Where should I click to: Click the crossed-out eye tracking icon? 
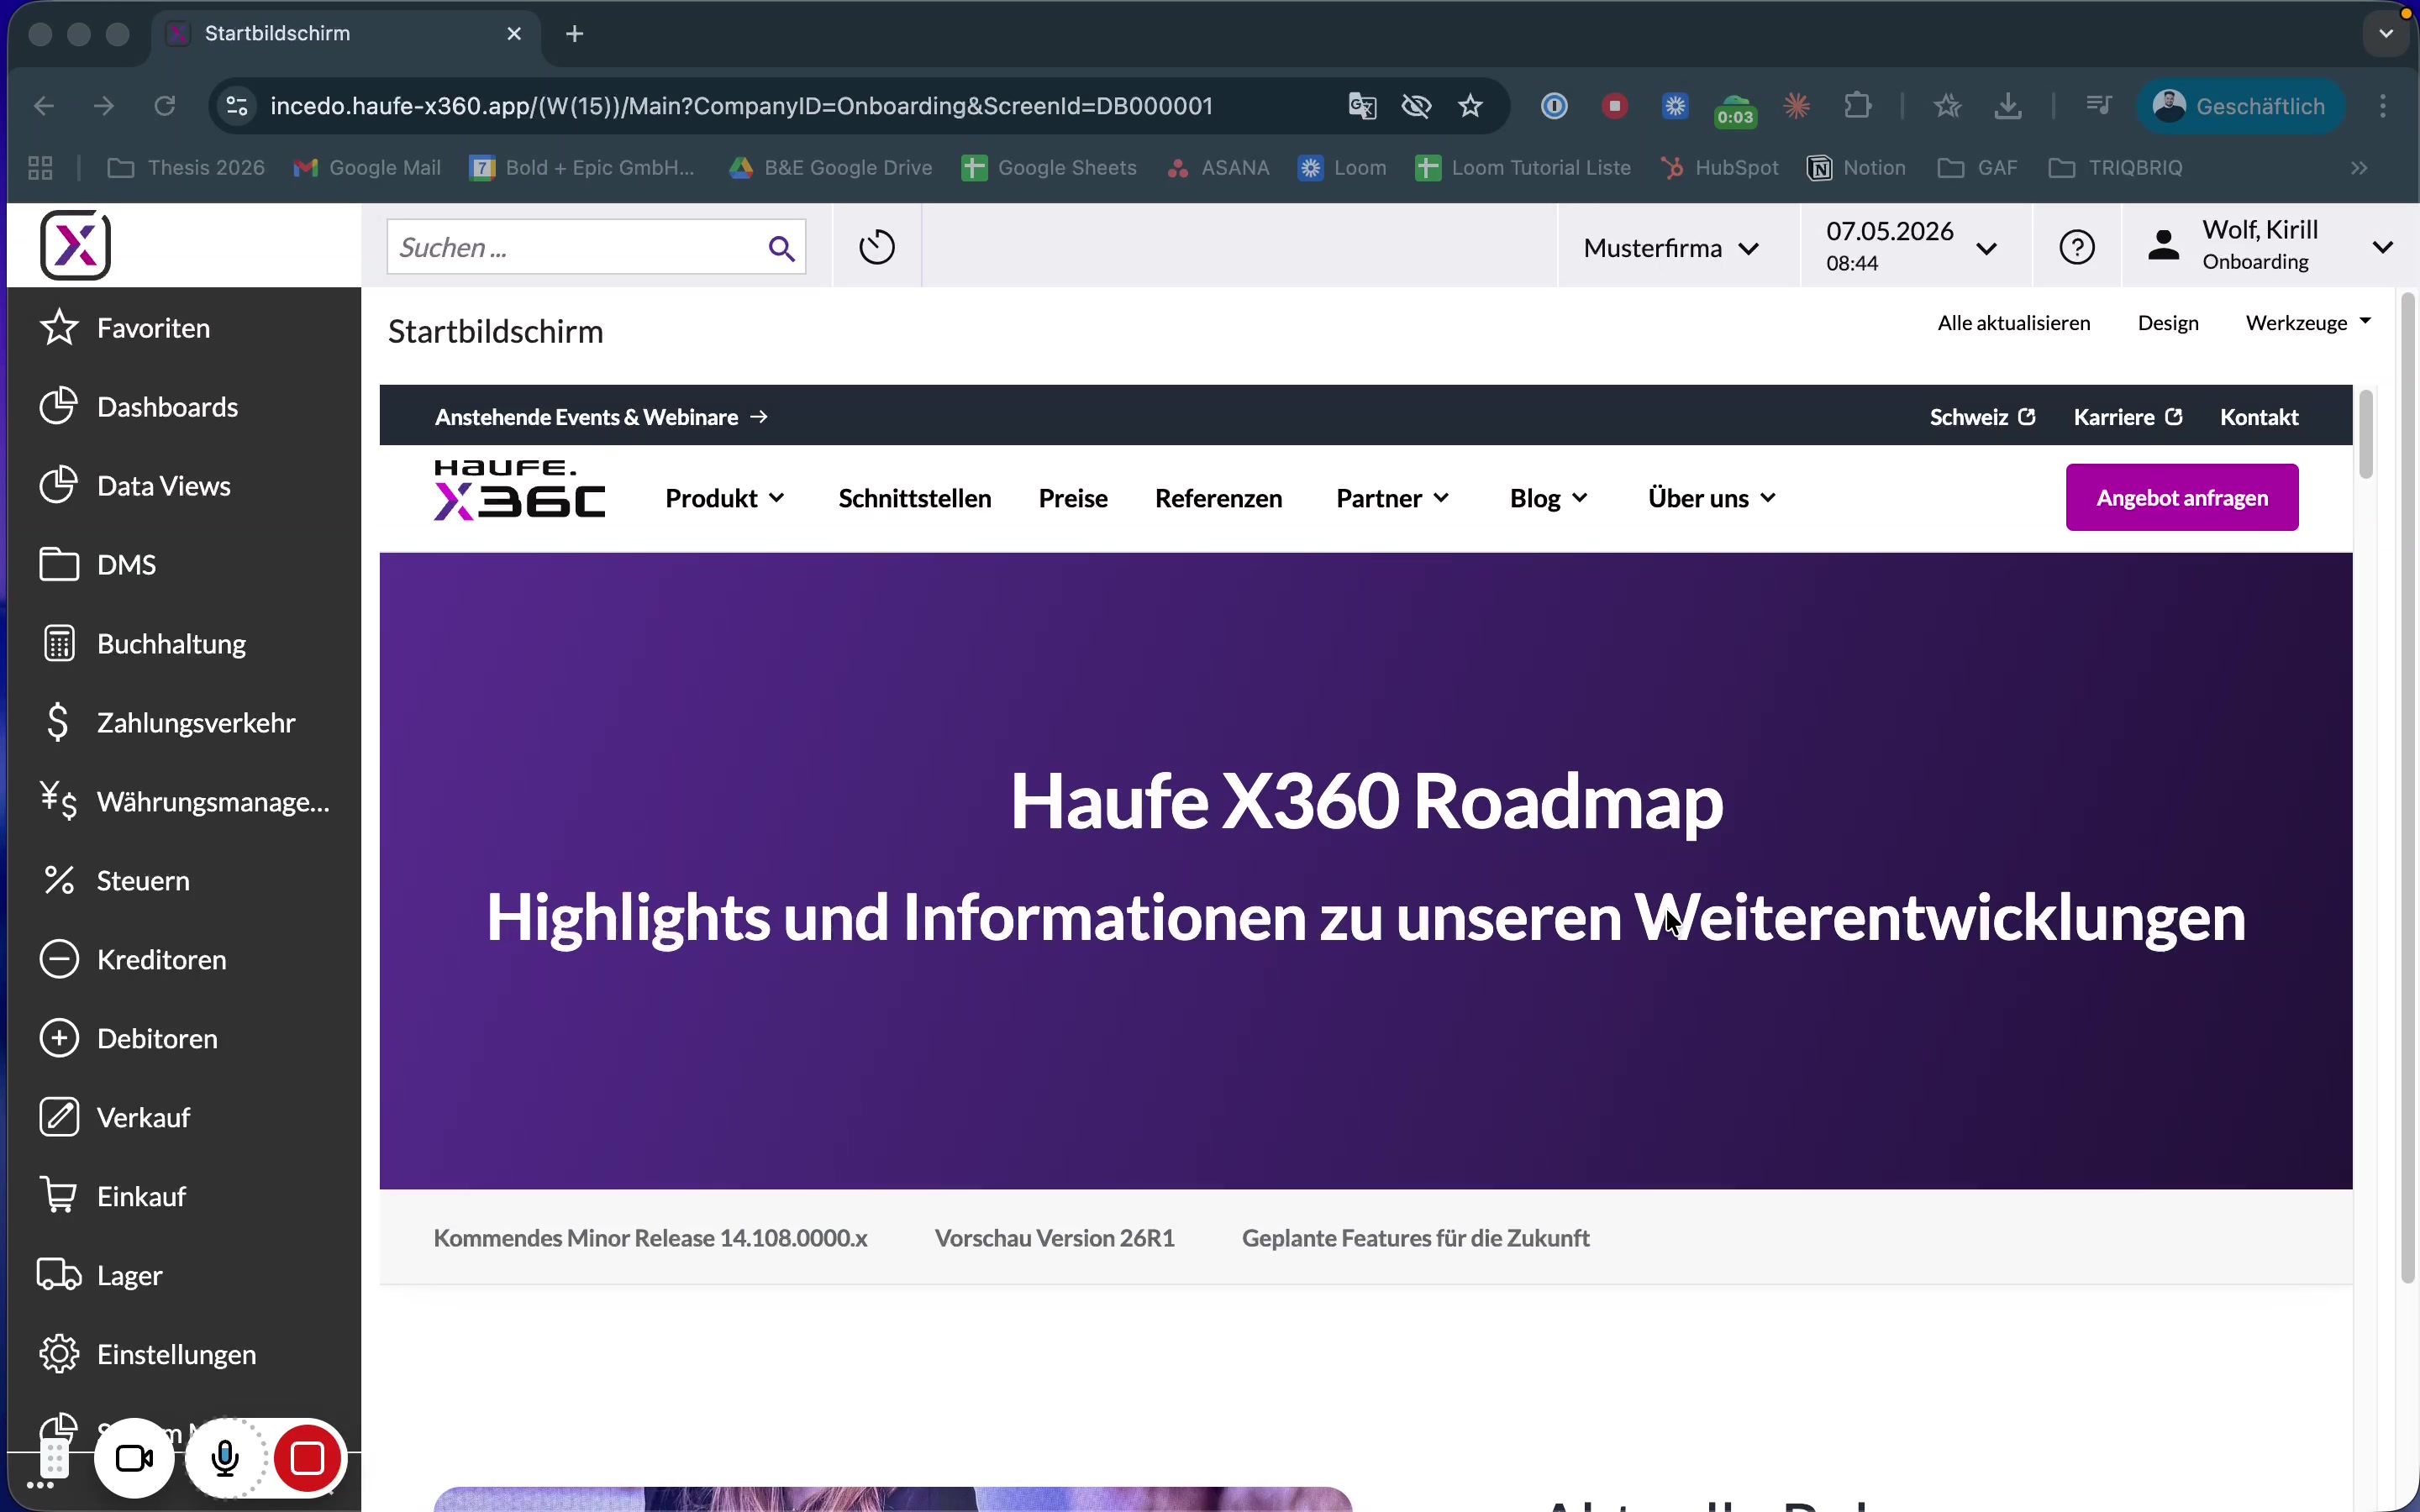point(1416,106)
